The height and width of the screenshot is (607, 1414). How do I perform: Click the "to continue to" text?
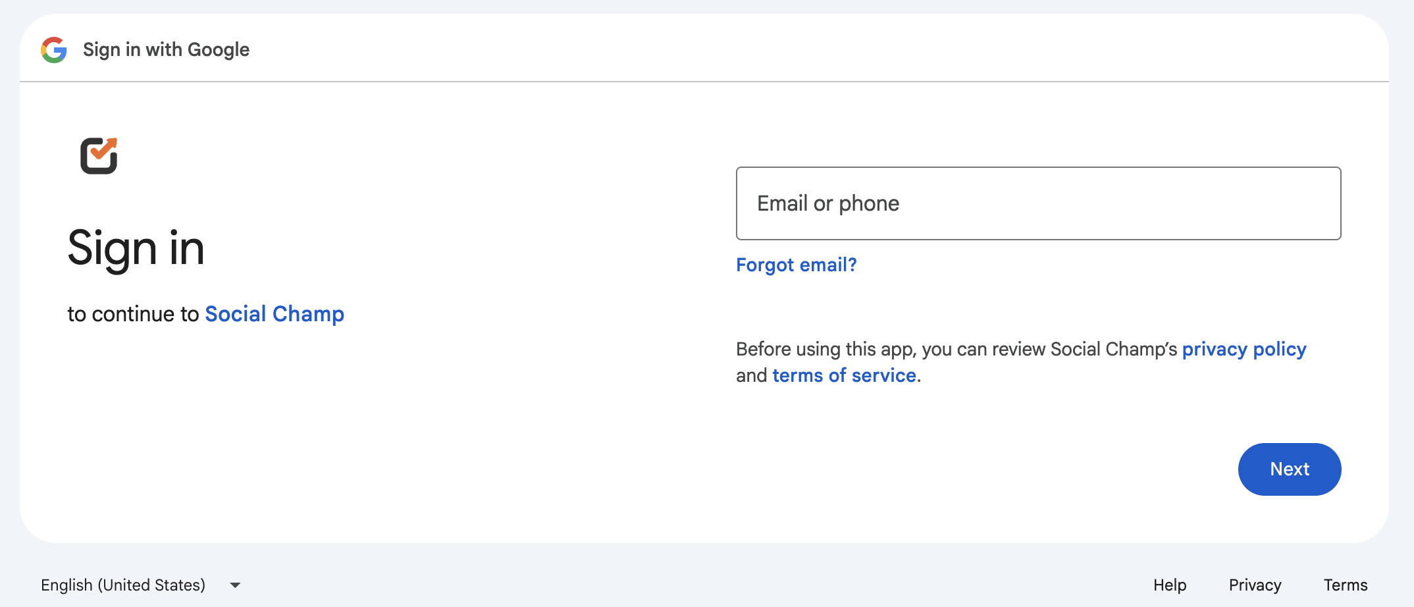(x=133, y=314)
